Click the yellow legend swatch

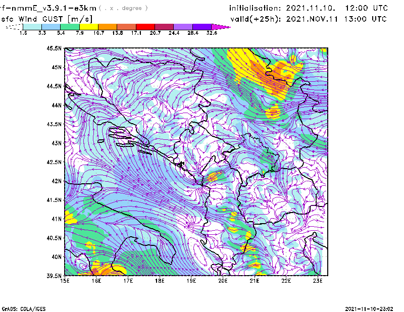pos(89,27)
